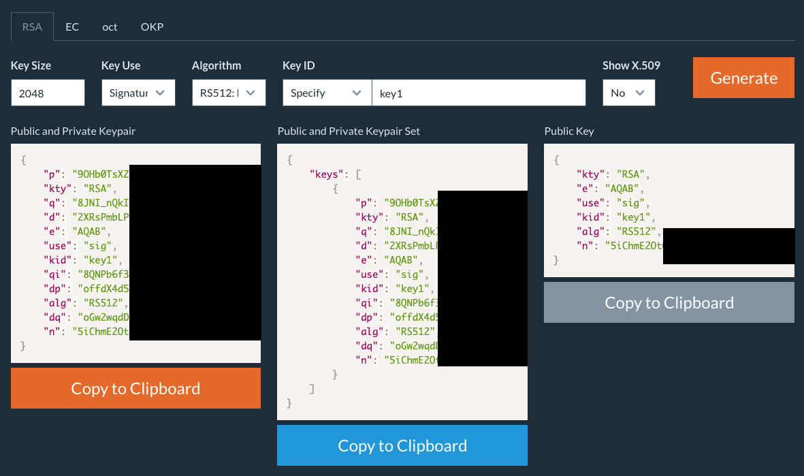Copy the Public Key to clipboard
The width and height of the screenshot is (804, 476).
point(669,302)
